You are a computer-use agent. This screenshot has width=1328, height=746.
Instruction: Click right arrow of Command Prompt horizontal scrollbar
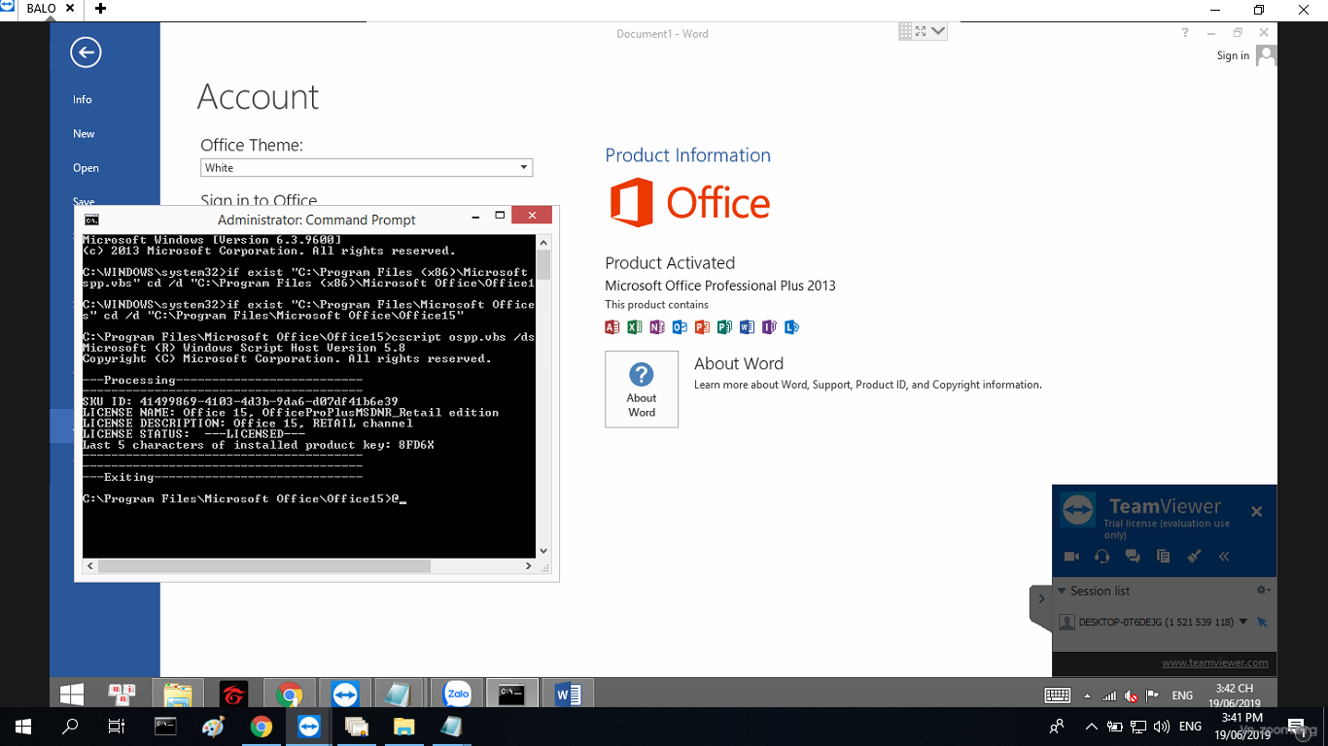click(x=528, y=565)
